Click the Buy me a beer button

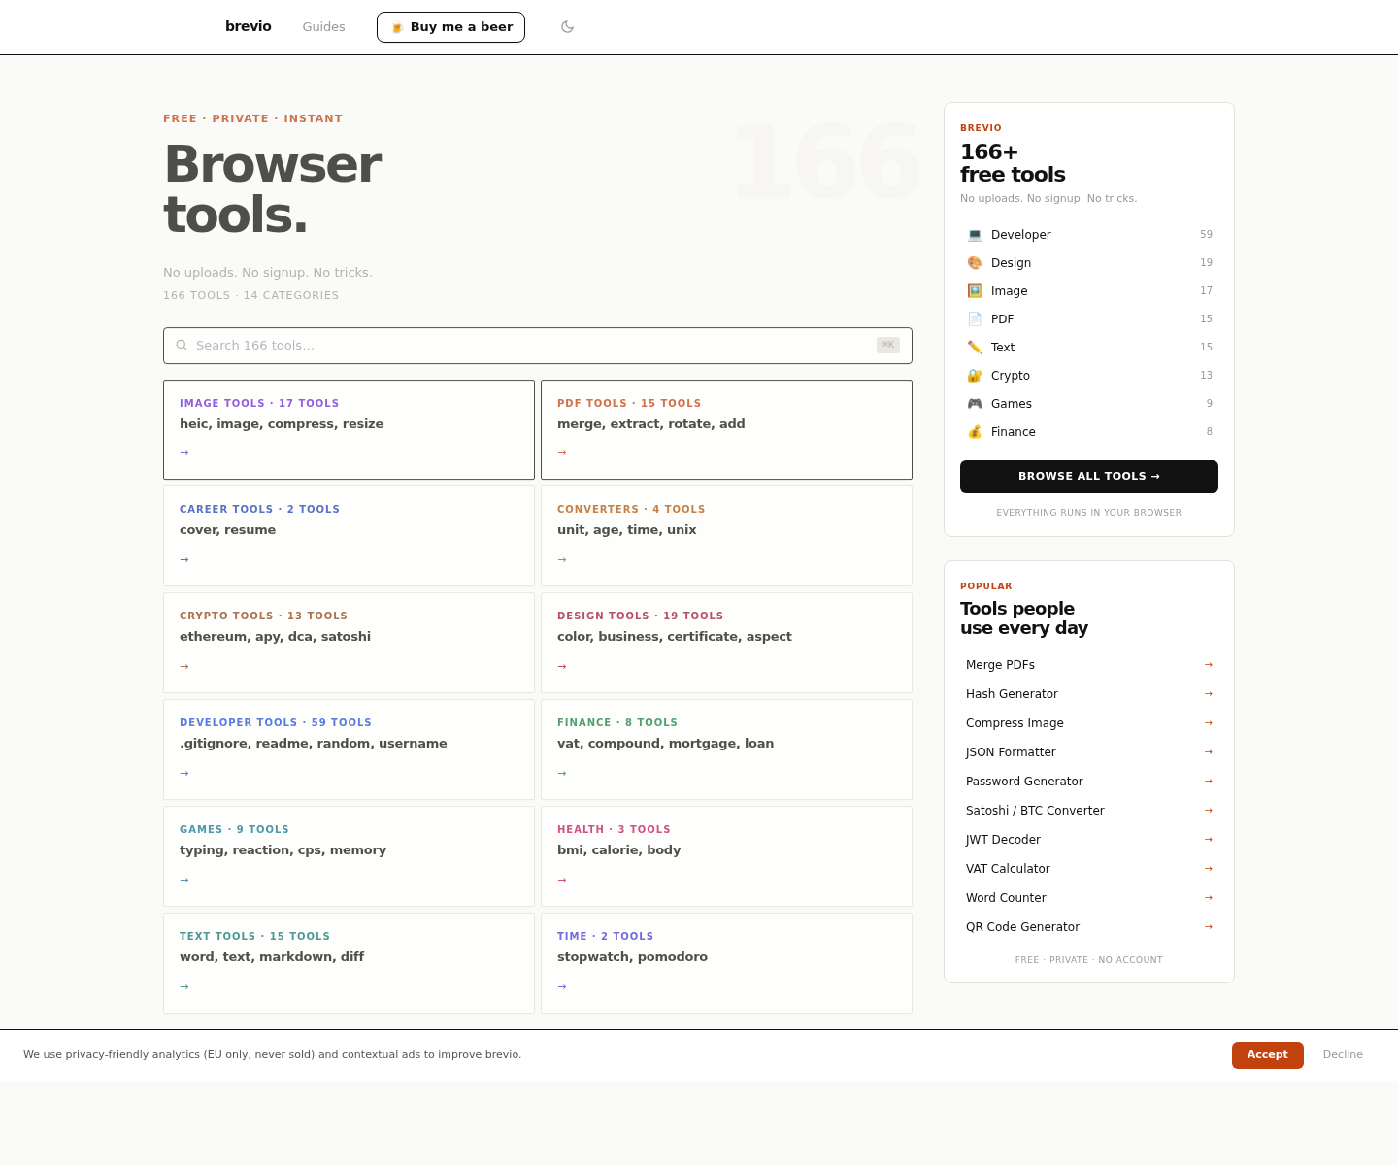pyautogui.click(x=450, y=27)
